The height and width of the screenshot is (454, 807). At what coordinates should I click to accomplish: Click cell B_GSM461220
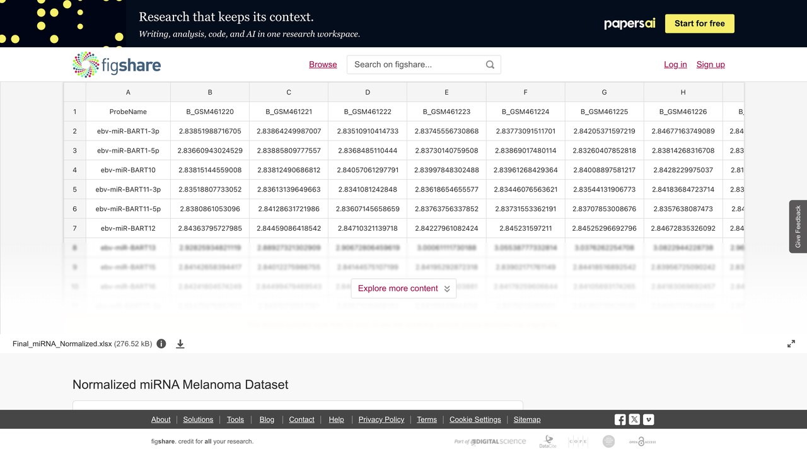[210, 112]
